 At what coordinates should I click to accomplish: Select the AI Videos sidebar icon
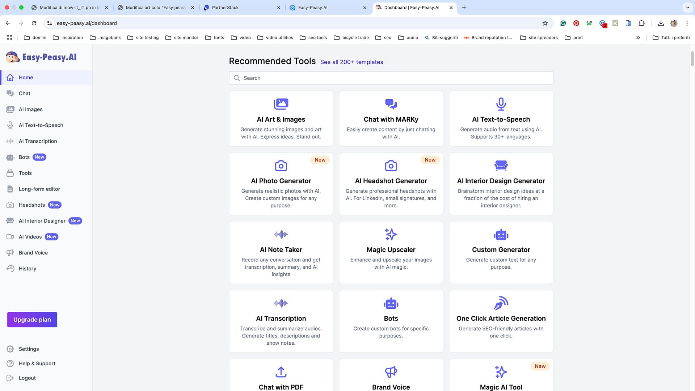(10, 236)
